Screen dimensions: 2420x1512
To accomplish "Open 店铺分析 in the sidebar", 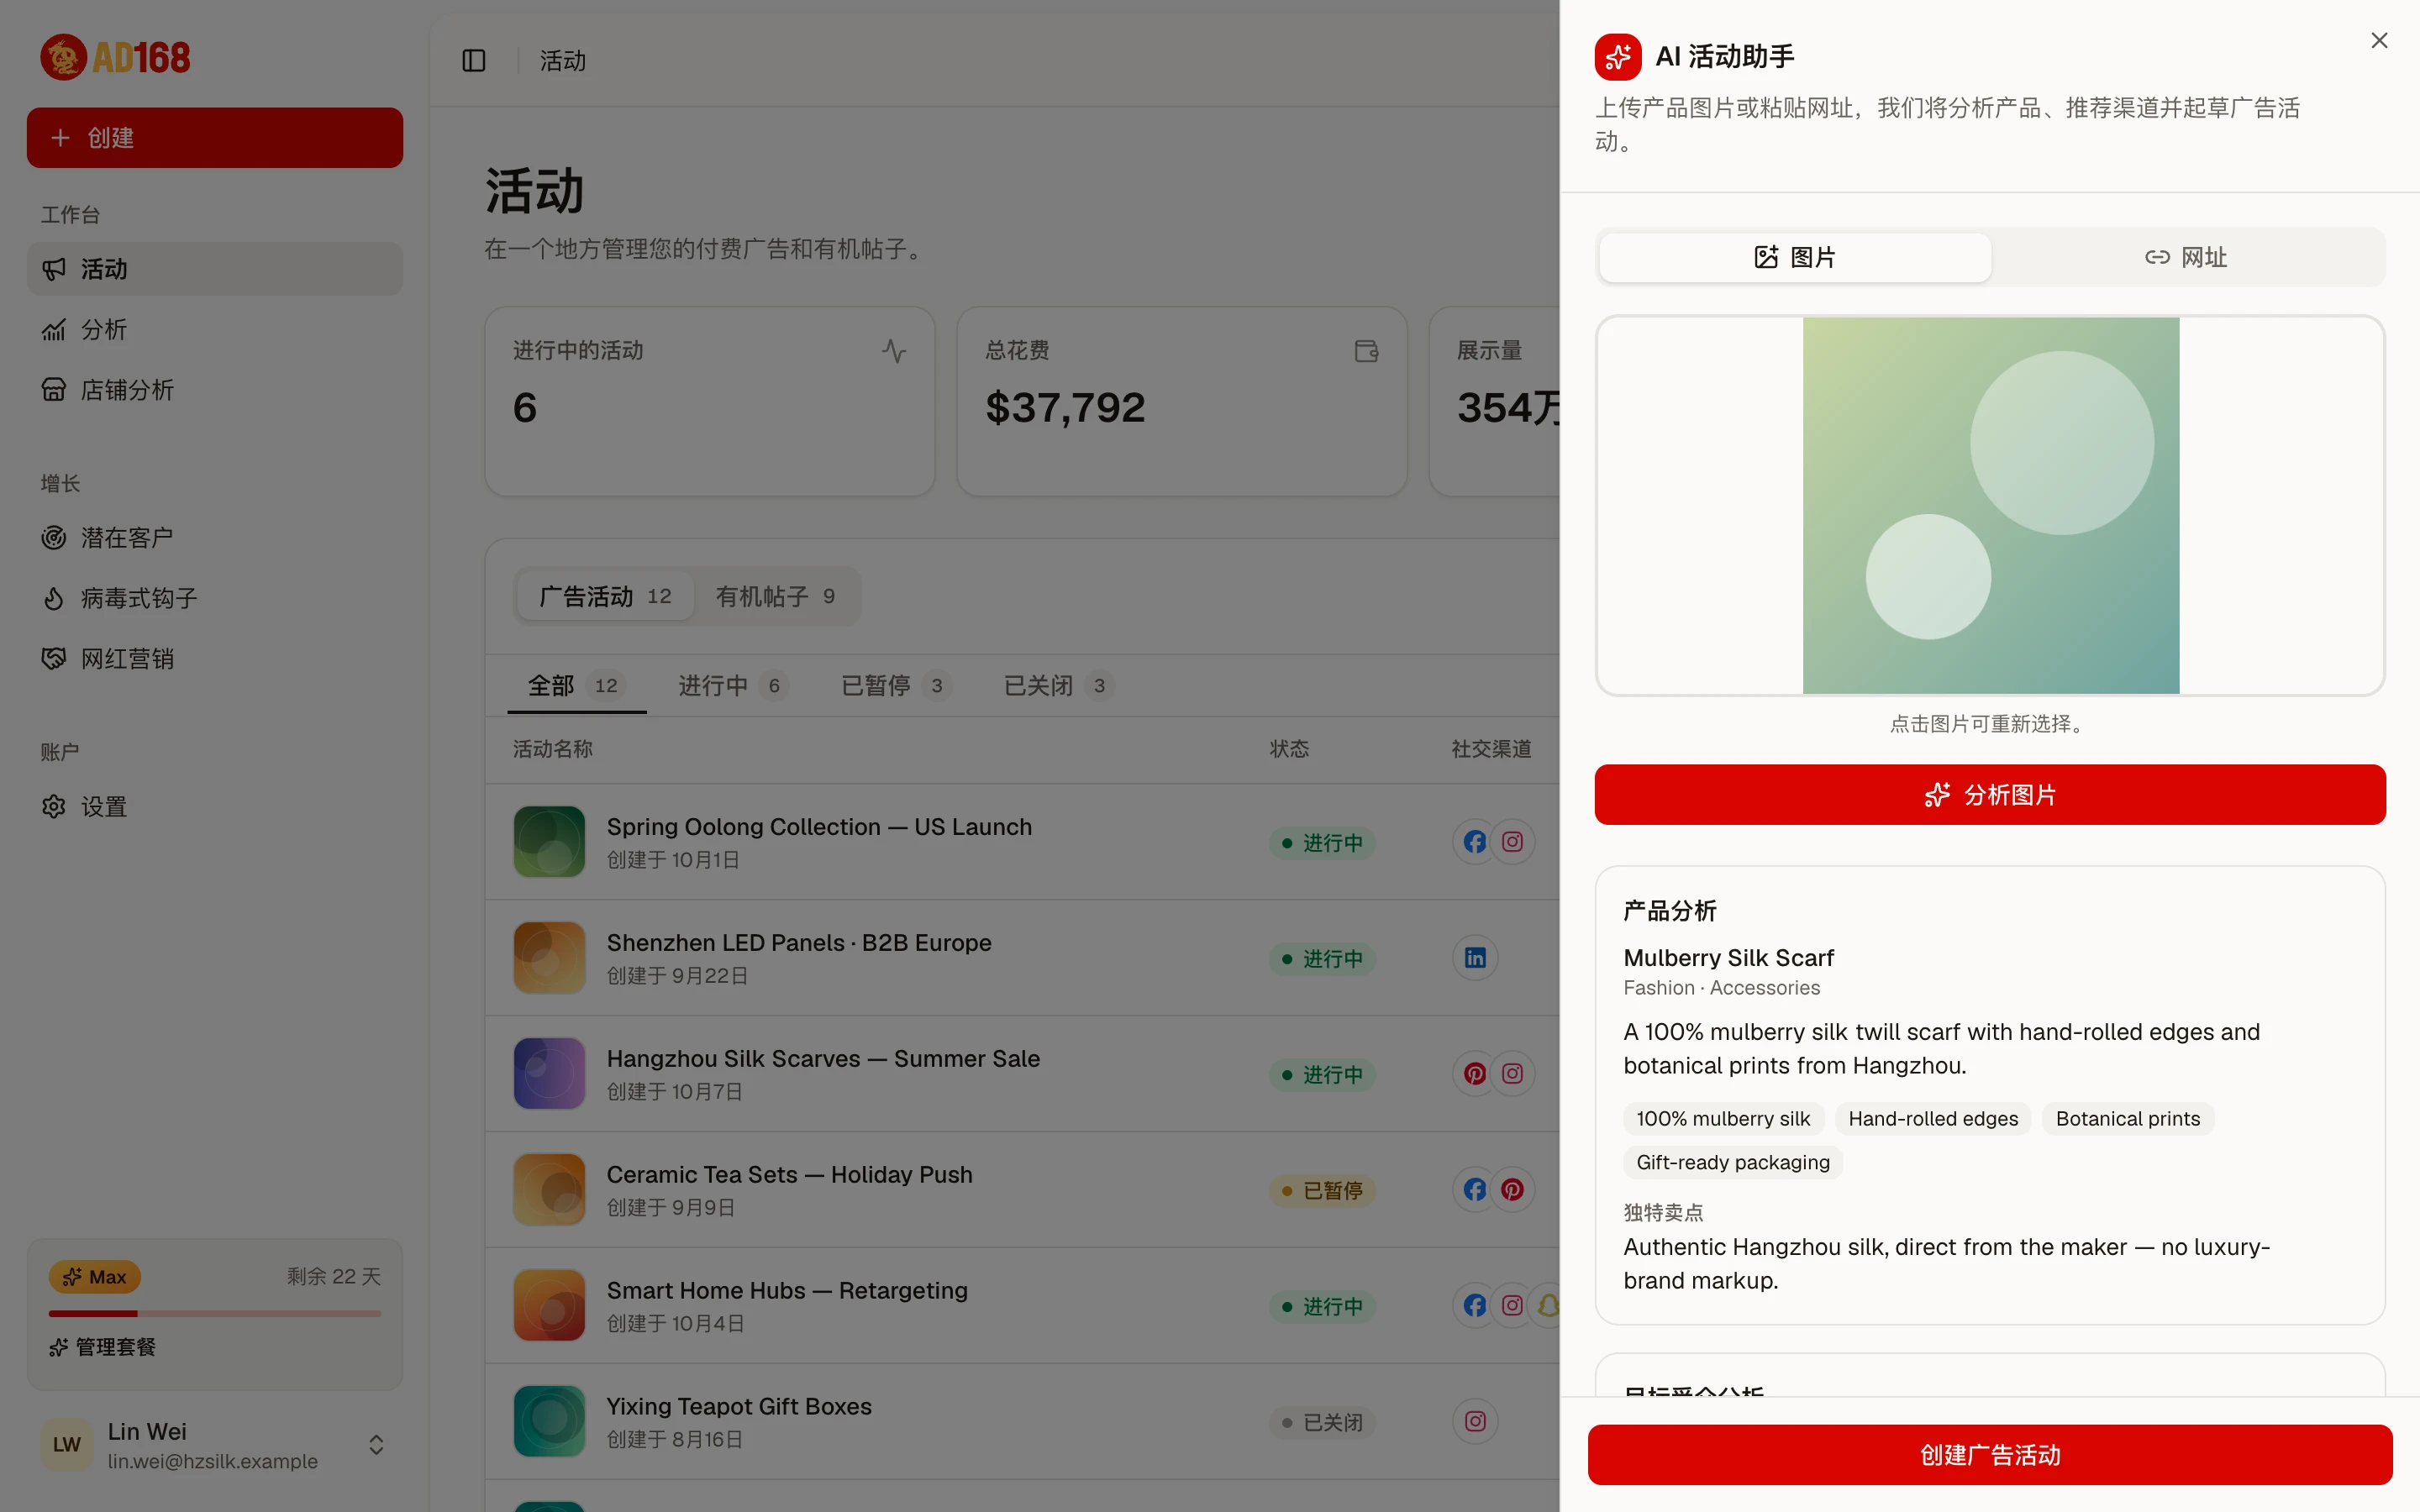I will pos(215,390).
